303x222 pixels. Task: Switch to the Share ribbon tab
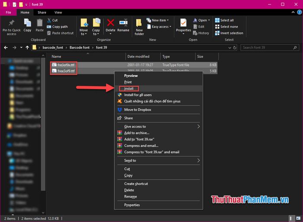pyautogui.click(x=42, y=13)
